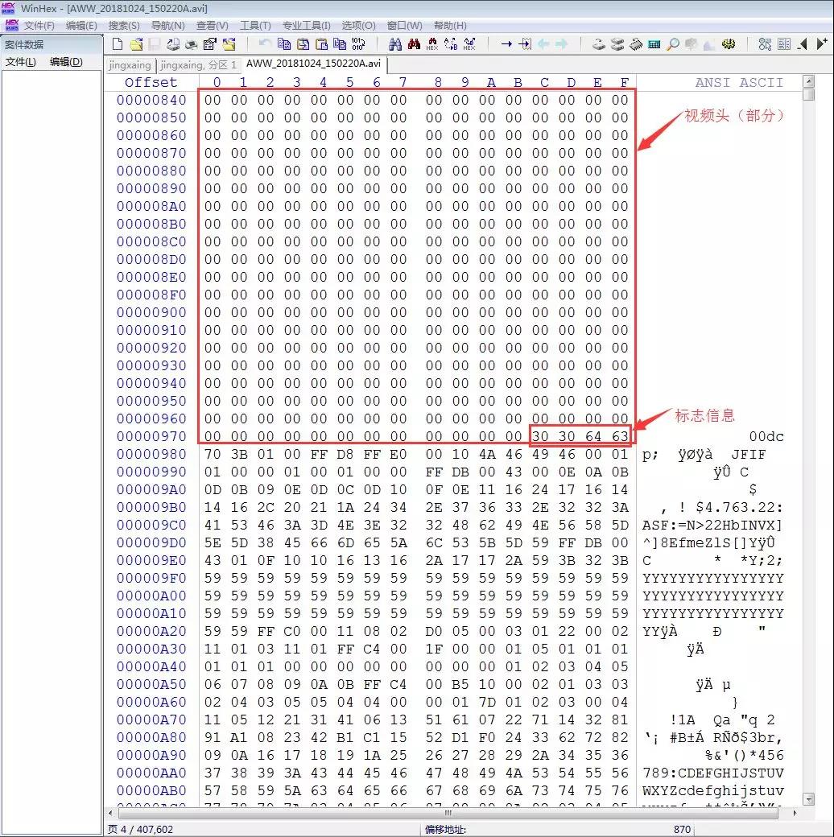Click the Go To Sector icon
Image resolution: width=834 pixels, height=837 pixels.
tap(526, 43)
